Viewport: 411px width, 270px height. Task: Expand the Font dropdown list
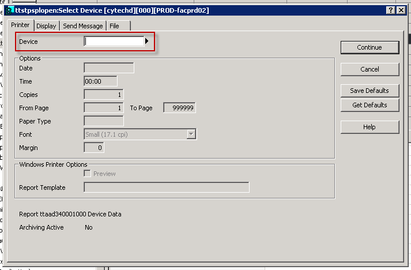[x=191, y=134]
